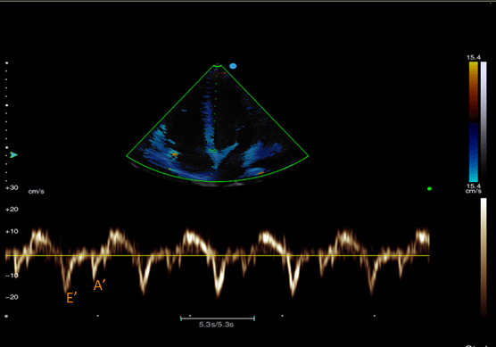Click the +30 velocity scale label
Viewport: 496px width, 347px height.
(x=12, y=187)
